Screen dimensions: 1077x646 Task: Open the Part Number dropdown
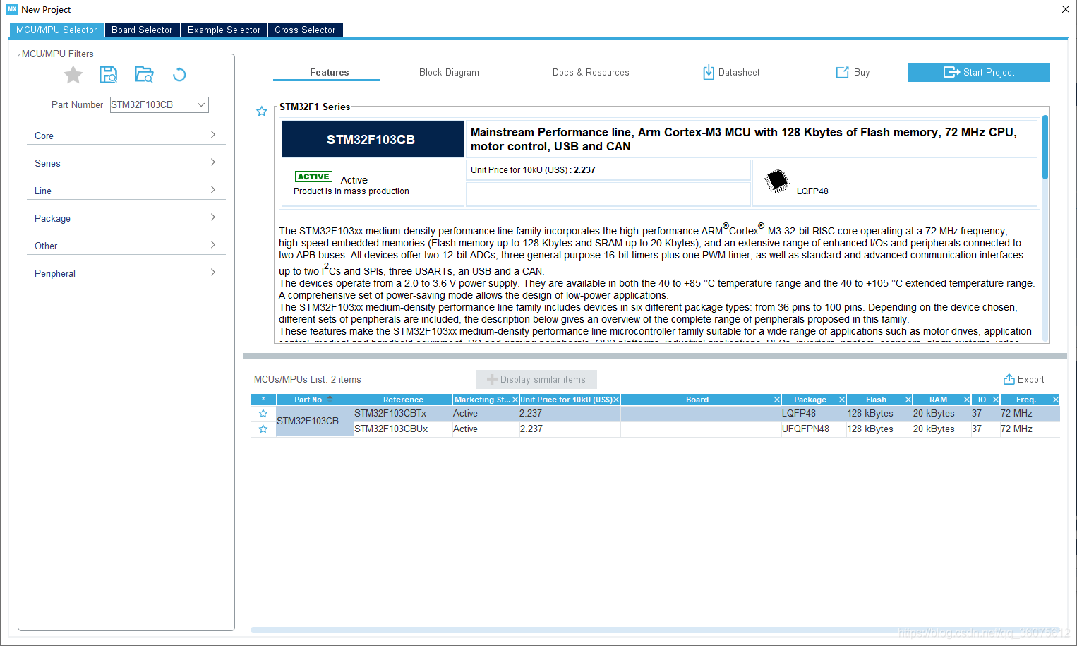(201, 104)
